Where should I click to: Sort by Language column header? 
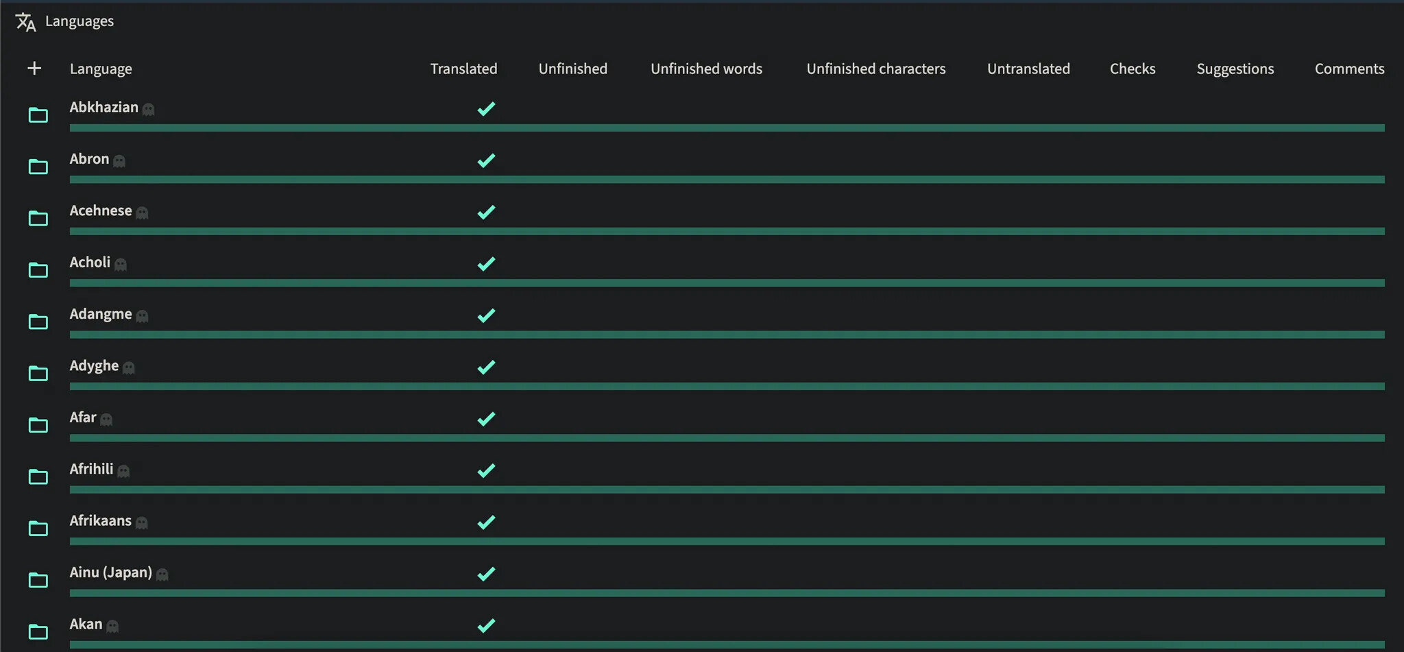pos(101,69)
